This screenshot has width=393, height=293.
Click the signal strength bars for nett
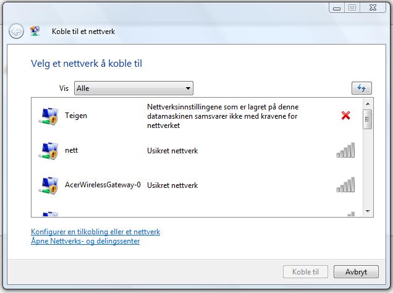(345, 150)
